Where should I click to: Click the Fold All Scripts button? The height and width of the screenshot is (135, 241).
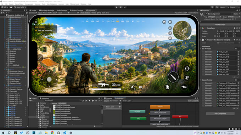click(220, 25)
